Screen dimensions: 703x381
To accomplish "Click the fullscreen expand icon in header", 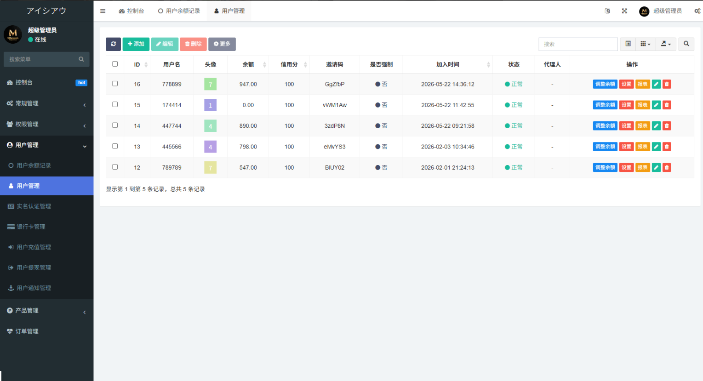I will point(624,11).
